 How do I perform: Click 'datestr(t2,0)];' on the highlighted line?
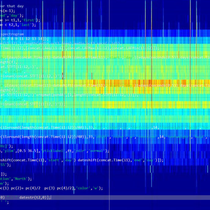(35, 197)
